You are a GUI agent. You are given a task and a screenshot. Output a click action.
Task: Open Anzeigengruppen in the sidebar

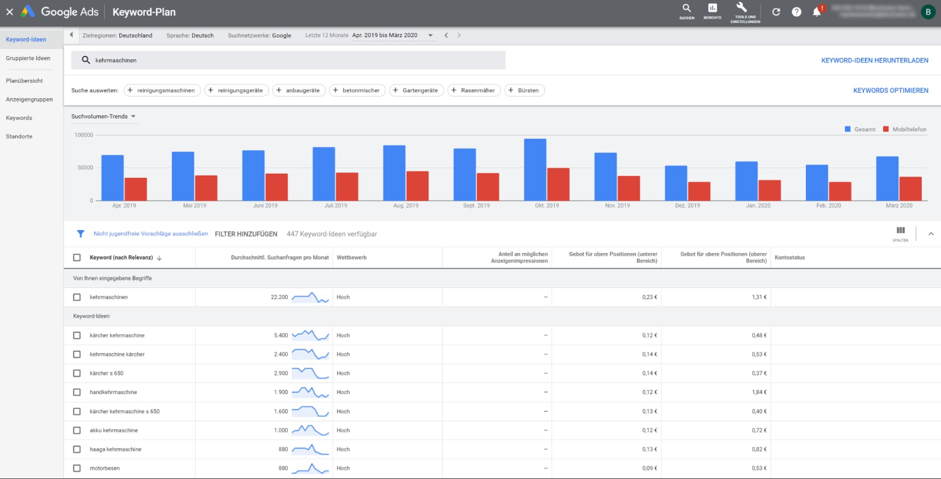tap(29, 99)
